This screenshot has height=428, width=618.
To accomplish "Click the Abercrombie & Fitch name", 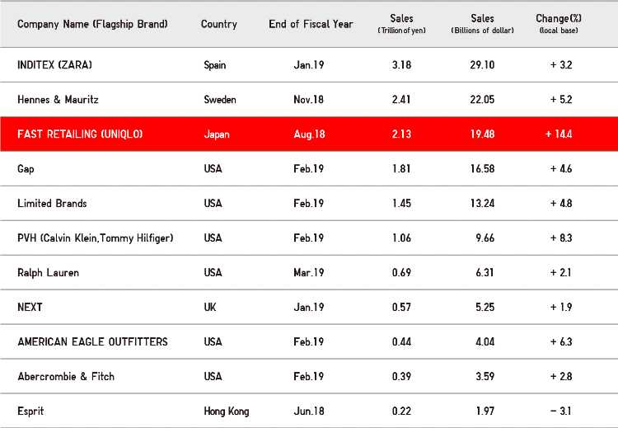I will click(66, 377).
